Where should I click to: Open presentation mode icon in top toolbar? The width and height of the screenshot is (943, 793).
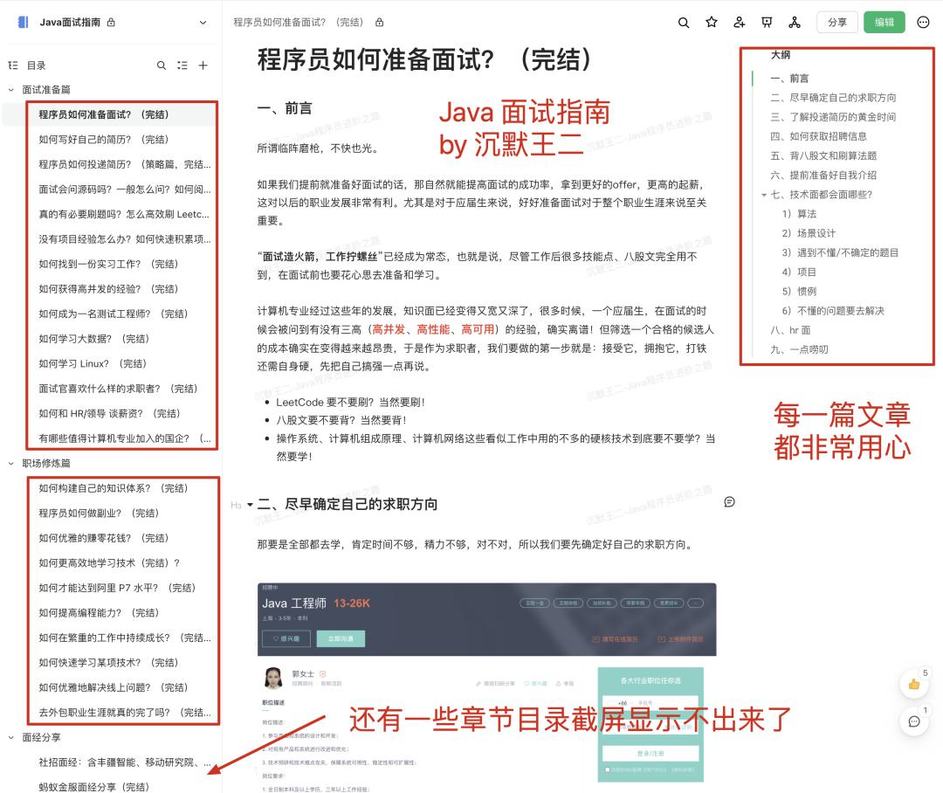[767, 23]
